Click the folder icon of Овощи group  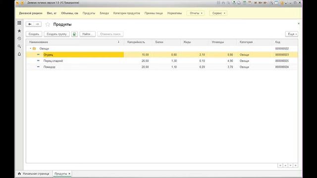pos(34,48)
